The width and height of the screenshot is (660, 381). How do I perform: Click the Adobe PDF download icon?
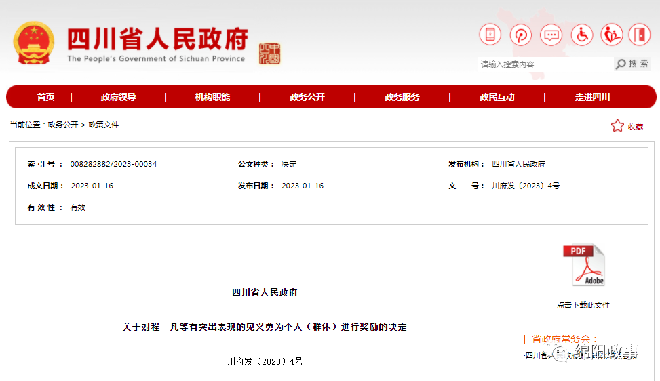pyautogui.click(x=583, y=265)
